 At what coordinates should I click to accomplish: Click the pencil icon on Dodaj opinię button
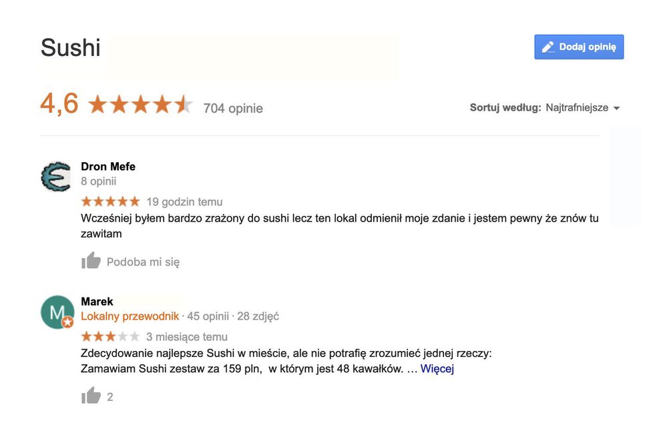point(548,47)
